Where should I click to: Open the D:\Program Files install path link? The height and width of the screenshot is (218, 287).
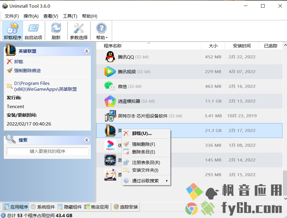pyautogui.click(x=45, y=86)
